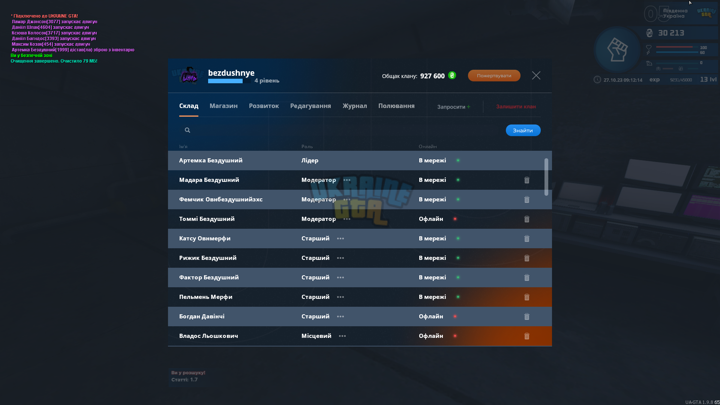Viewport: 720px width, 405px height.
Task: Click the 927 600 clan balance
Action: pos(432,76)
